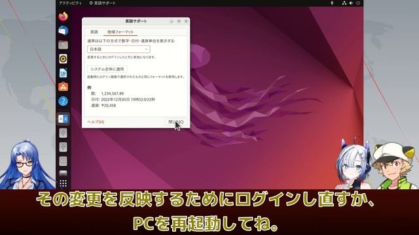
Task: Open Ubuntu Software store icon
Action: (63, 87)
